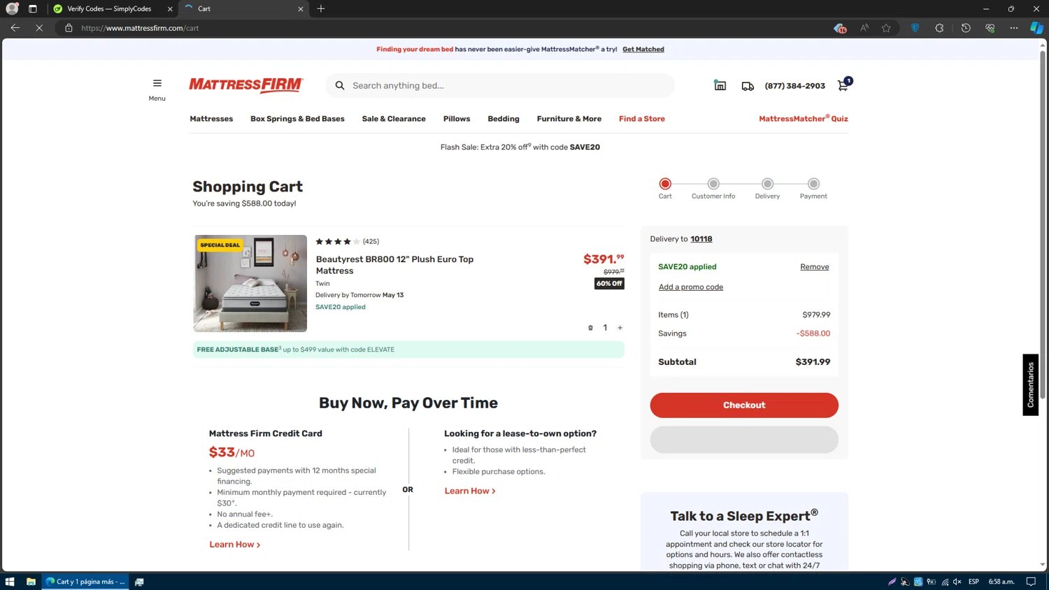The height and width of the screenshot is (590, 1049).
Task: Click the Checkout button
Action: [744, 405]
